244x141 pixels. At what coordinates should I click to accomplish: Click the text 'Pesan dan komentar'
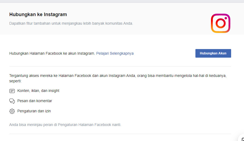(x=35, y=101)
